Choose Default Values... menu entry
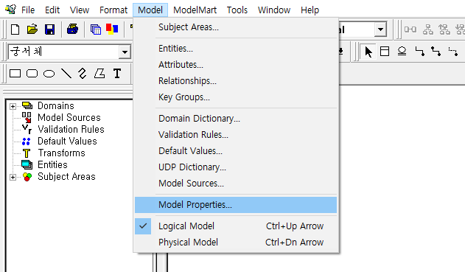The width and height of the screenshot is (465, 272). click(x=236, y=150)
